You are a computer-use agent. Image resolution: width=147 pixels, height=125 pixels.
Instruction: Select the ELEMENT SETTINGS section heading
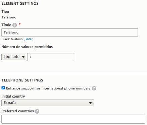point(20,3)
